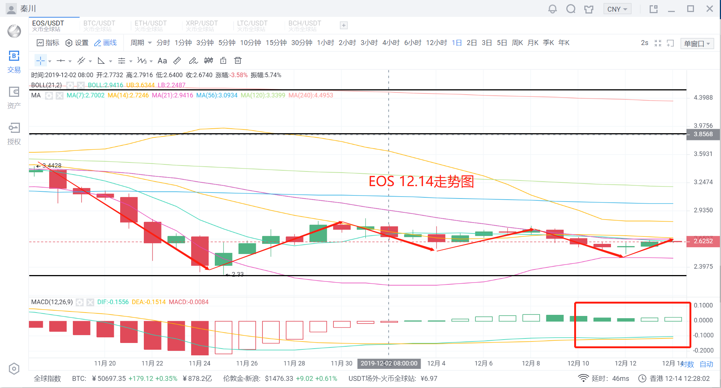Switch to the LTC/USDT tab
Screen dimensions: 721x388
pos(252,26)
